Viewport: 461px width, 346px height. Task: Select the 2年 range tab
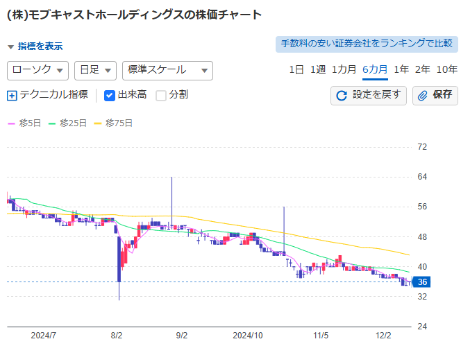pos(423,69)
